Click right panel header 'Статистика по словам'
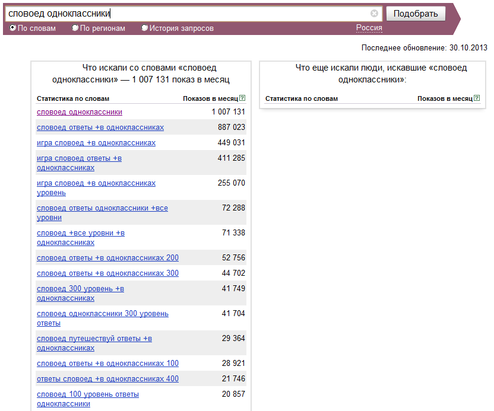The image size is (494, 411). tap(302, 98)
